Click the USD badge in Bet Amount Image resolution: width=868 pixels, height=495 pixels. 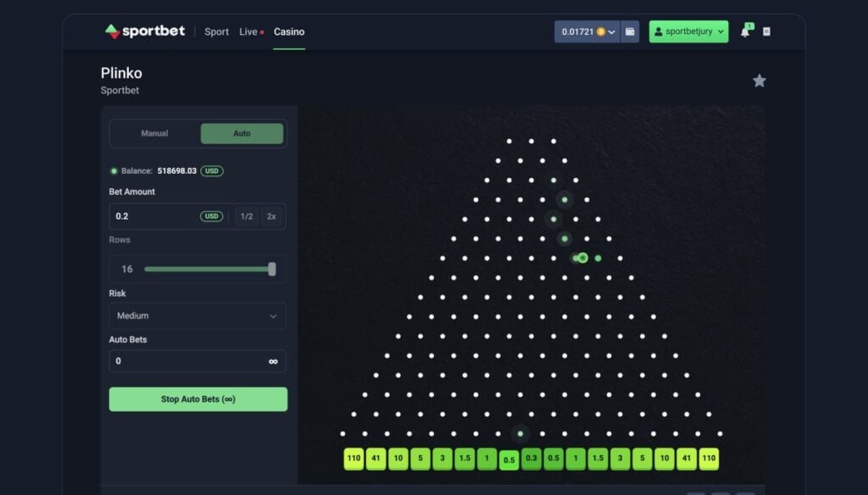[211, 216]
